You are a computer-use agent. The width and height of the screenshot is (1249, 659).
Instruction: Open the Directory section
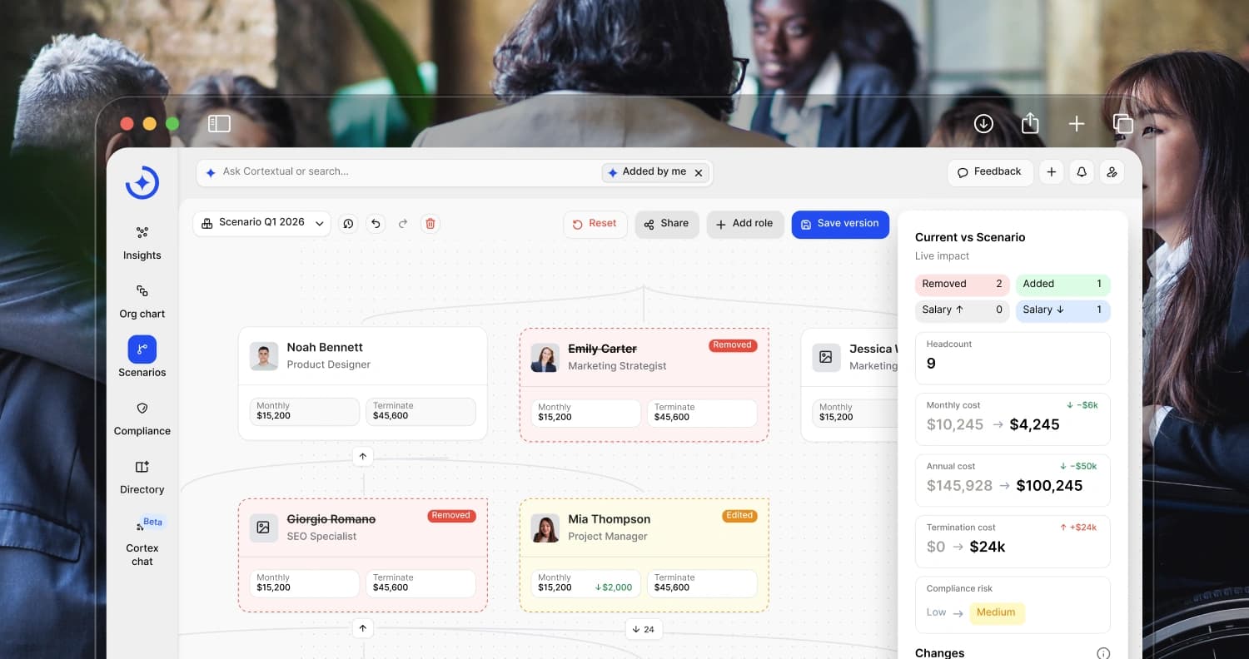coord(142,477)
